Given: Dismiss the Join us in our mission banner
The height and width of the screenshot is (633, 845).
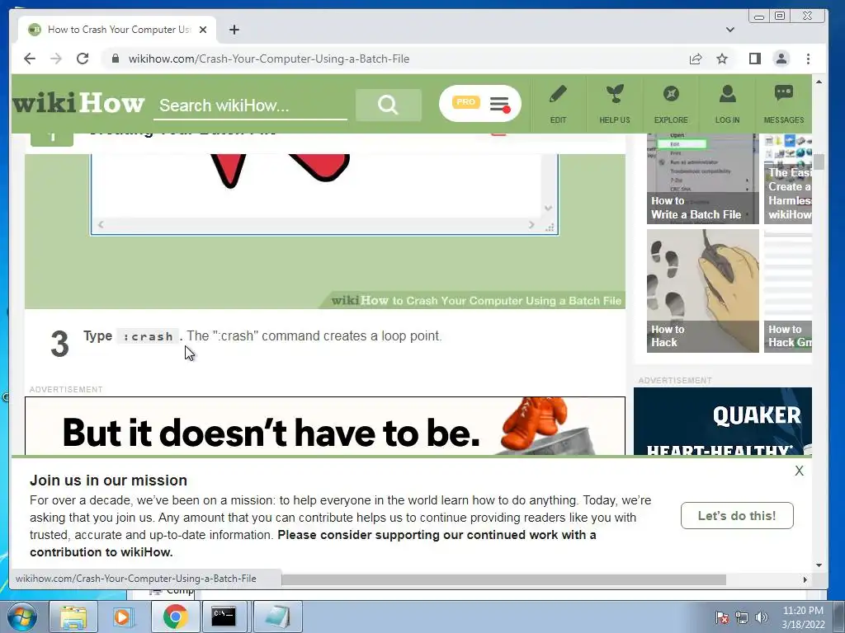Looking at the screenshot, I should click(799, 471).
